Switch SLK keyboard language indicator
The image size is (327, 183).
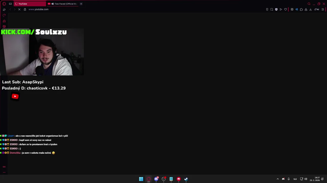tap(295, 179)
